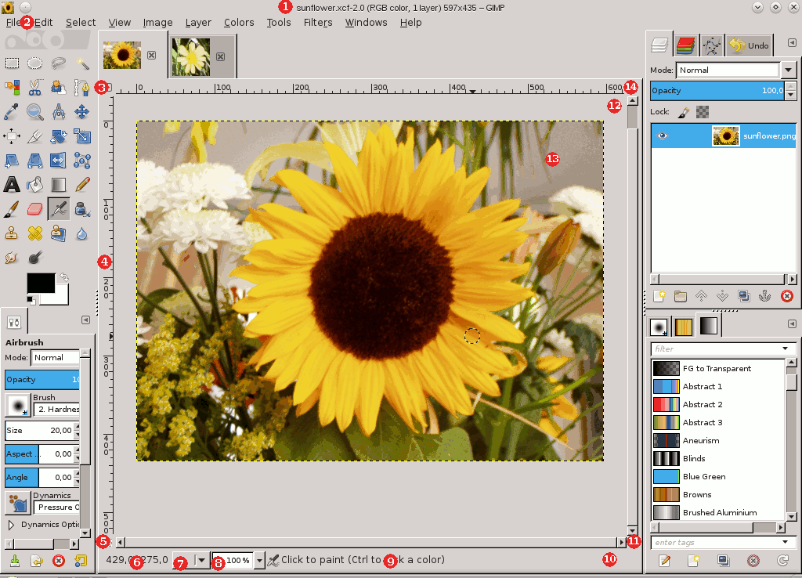Delete the selected layer
This screenshot has height=578, width=802.
pyautogui.click(x=786, y=295)
